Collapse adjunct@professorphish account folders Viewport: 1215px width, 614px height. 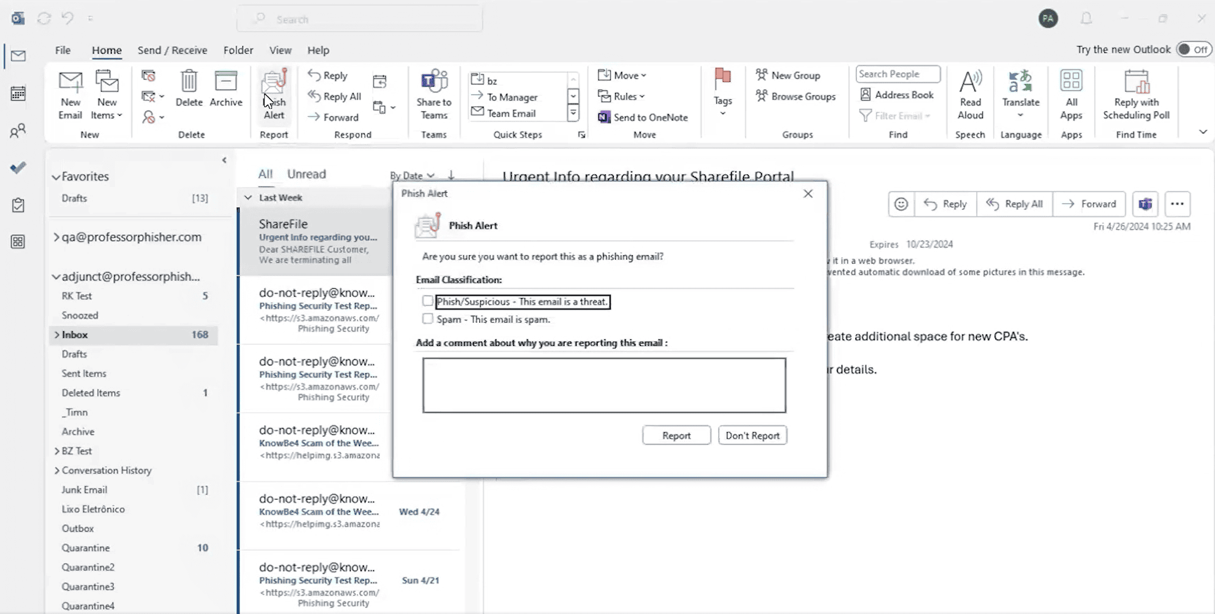(x=56, y=277)
